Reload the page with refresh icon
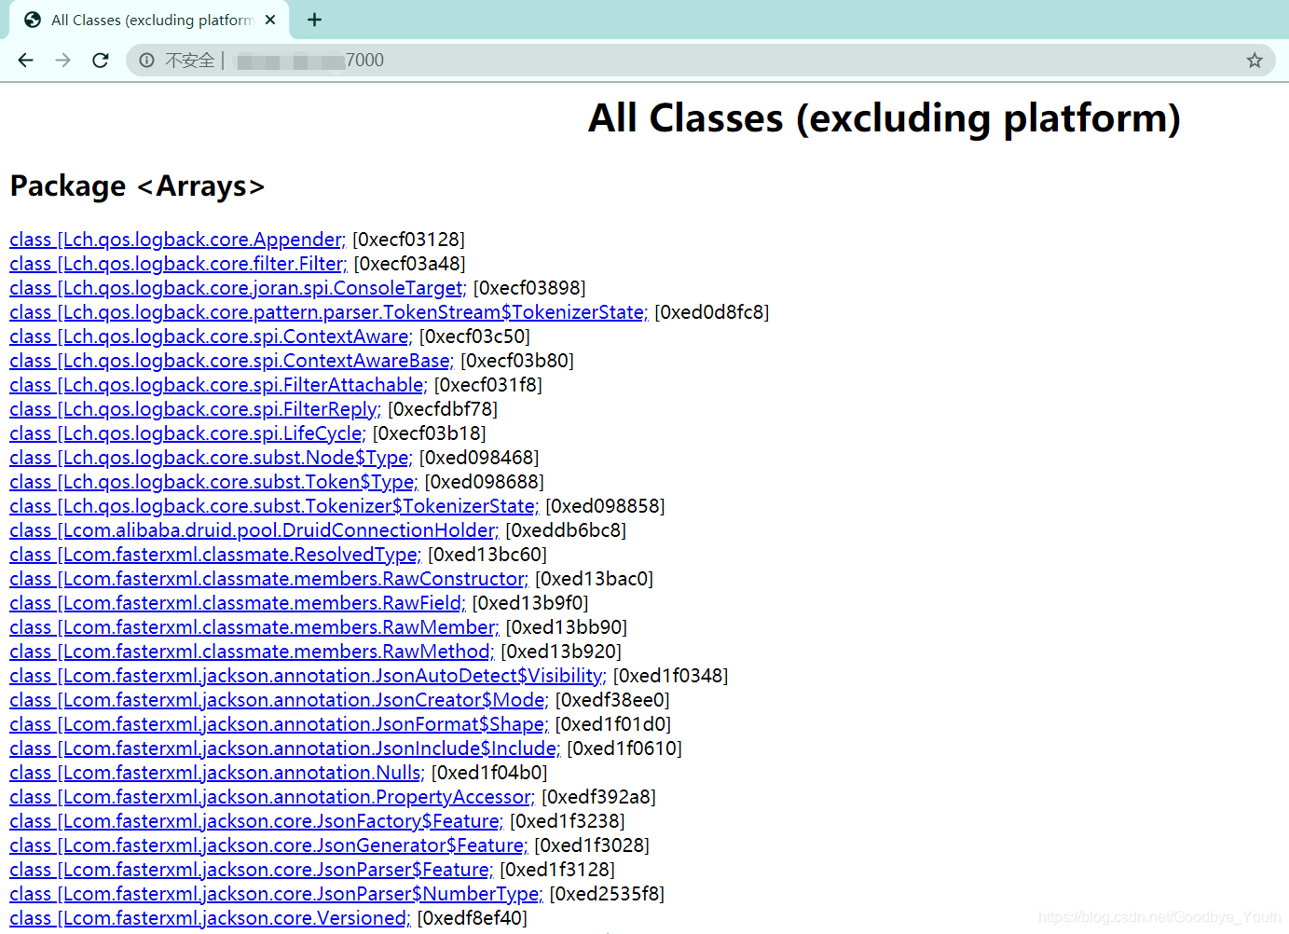 [100, 61]
